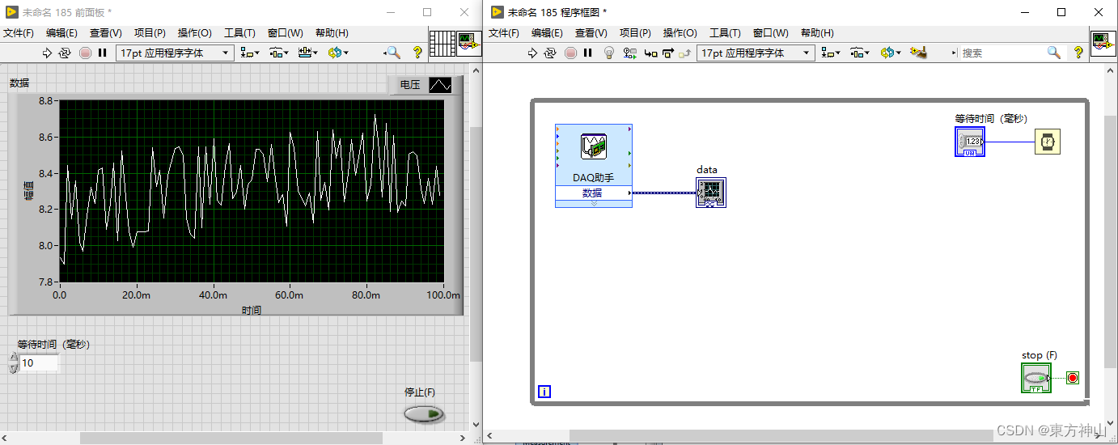
Task: Toggle highlight execution light bulb
Action: point(610,53)
